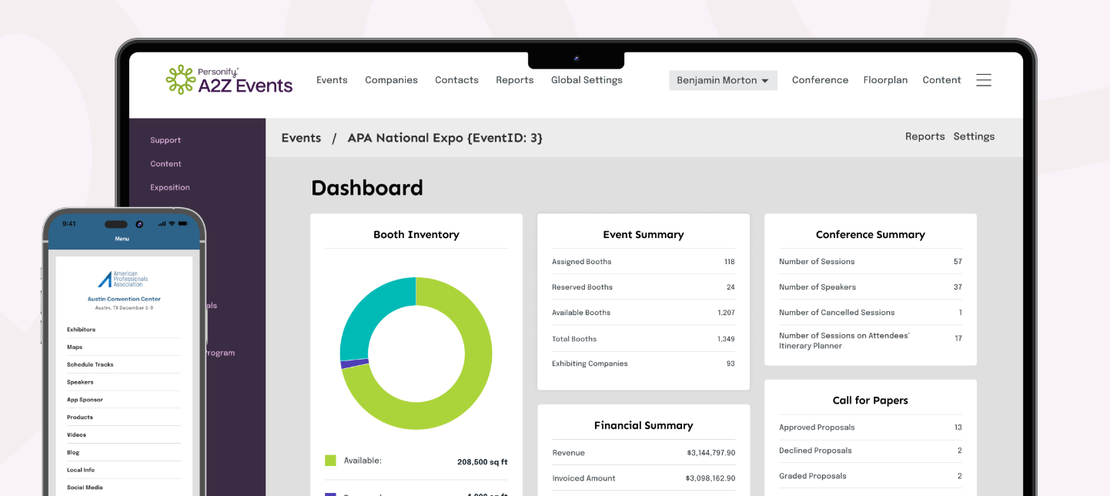
Task: Click the Reserved Booths row
Action: click(643, 287)
